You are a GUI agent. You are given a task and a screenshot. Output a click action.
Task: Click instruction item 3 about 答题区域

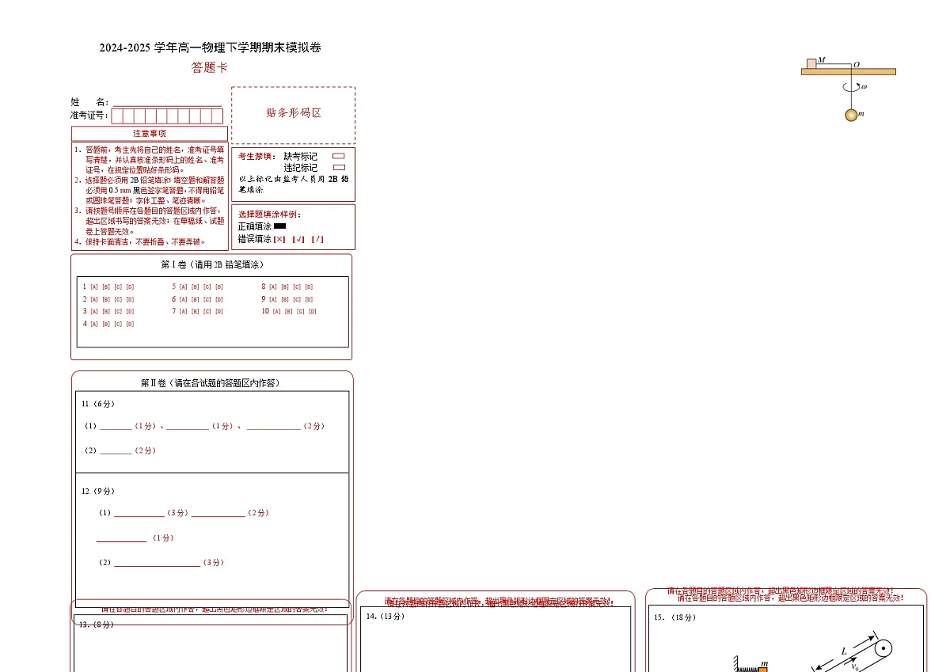[150, 221]
